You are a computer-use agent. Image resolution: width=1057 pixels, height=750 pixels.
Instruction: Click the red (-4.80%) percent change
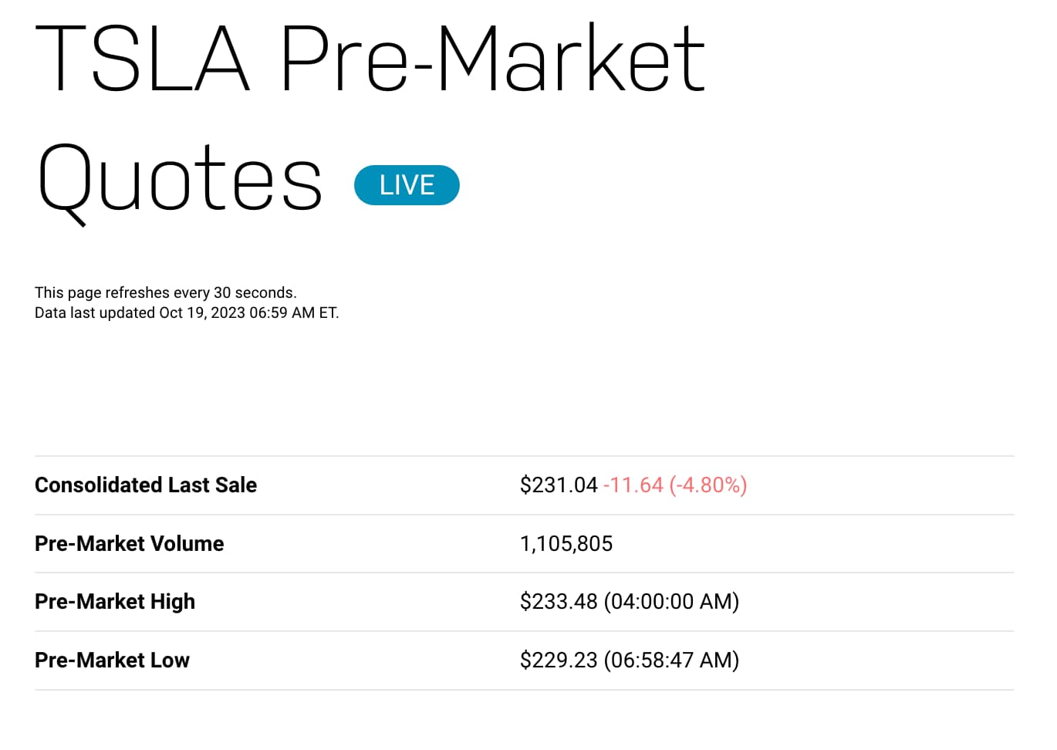[707, 485]
